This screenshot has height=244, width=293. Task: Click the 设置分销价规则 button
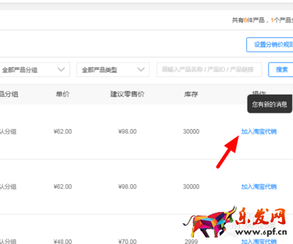pos(270,44)
